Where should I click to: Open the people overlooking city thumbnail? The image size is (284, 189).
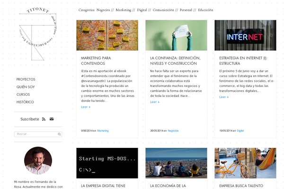pos(176,163)
